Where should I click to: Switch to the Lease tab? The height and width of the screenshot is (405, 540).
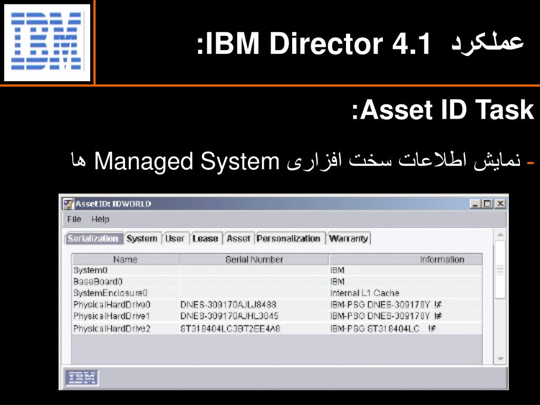pyautogui.click(x=205, y=238)
